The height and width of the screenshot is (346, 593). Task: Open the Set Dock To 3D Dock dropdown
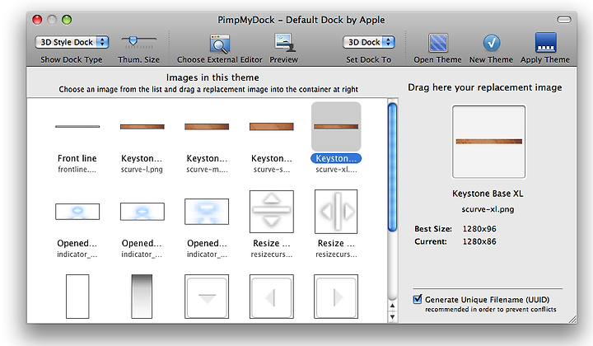click(369, 42)
